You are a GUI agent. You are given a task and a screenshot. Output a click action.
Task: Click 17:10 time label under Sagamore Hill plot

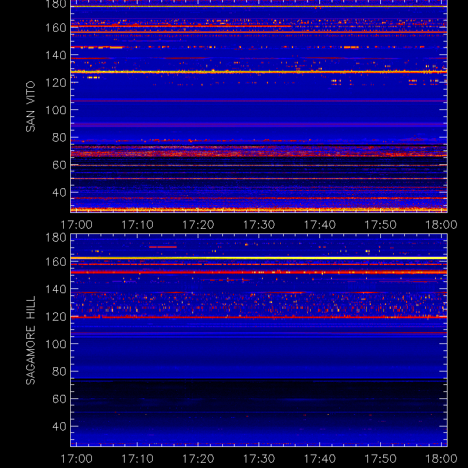coord(137,459)
